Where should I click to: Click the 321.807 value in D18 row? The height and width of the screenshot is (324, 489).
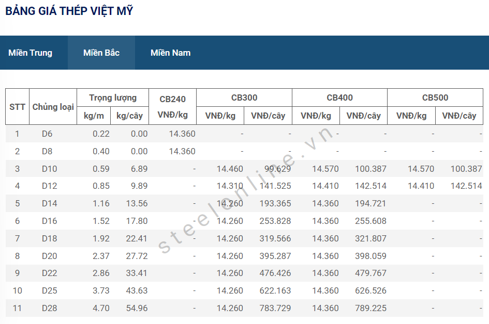click(371, 238)
